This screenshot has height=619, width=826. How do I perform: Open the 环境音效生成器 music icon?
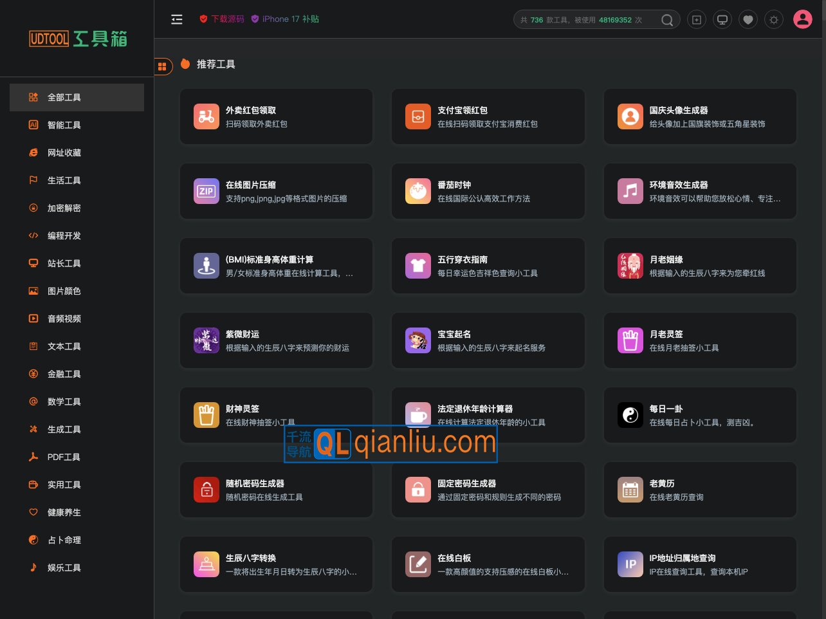pos(630,191)
